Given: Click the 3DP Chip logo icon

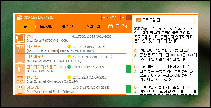Looking at the screenshot, I should [x=19, y=18].
